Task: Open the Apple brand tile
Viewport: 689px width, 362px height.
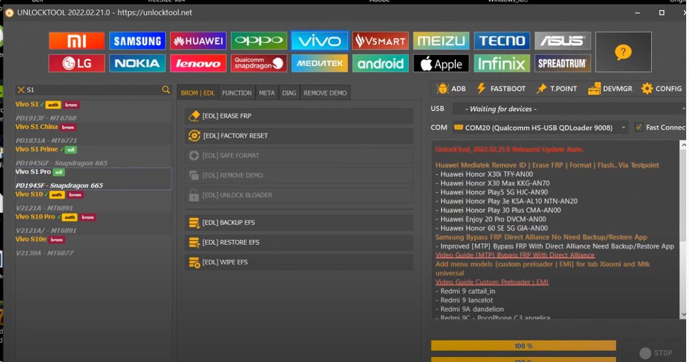Action: [441, 63]
